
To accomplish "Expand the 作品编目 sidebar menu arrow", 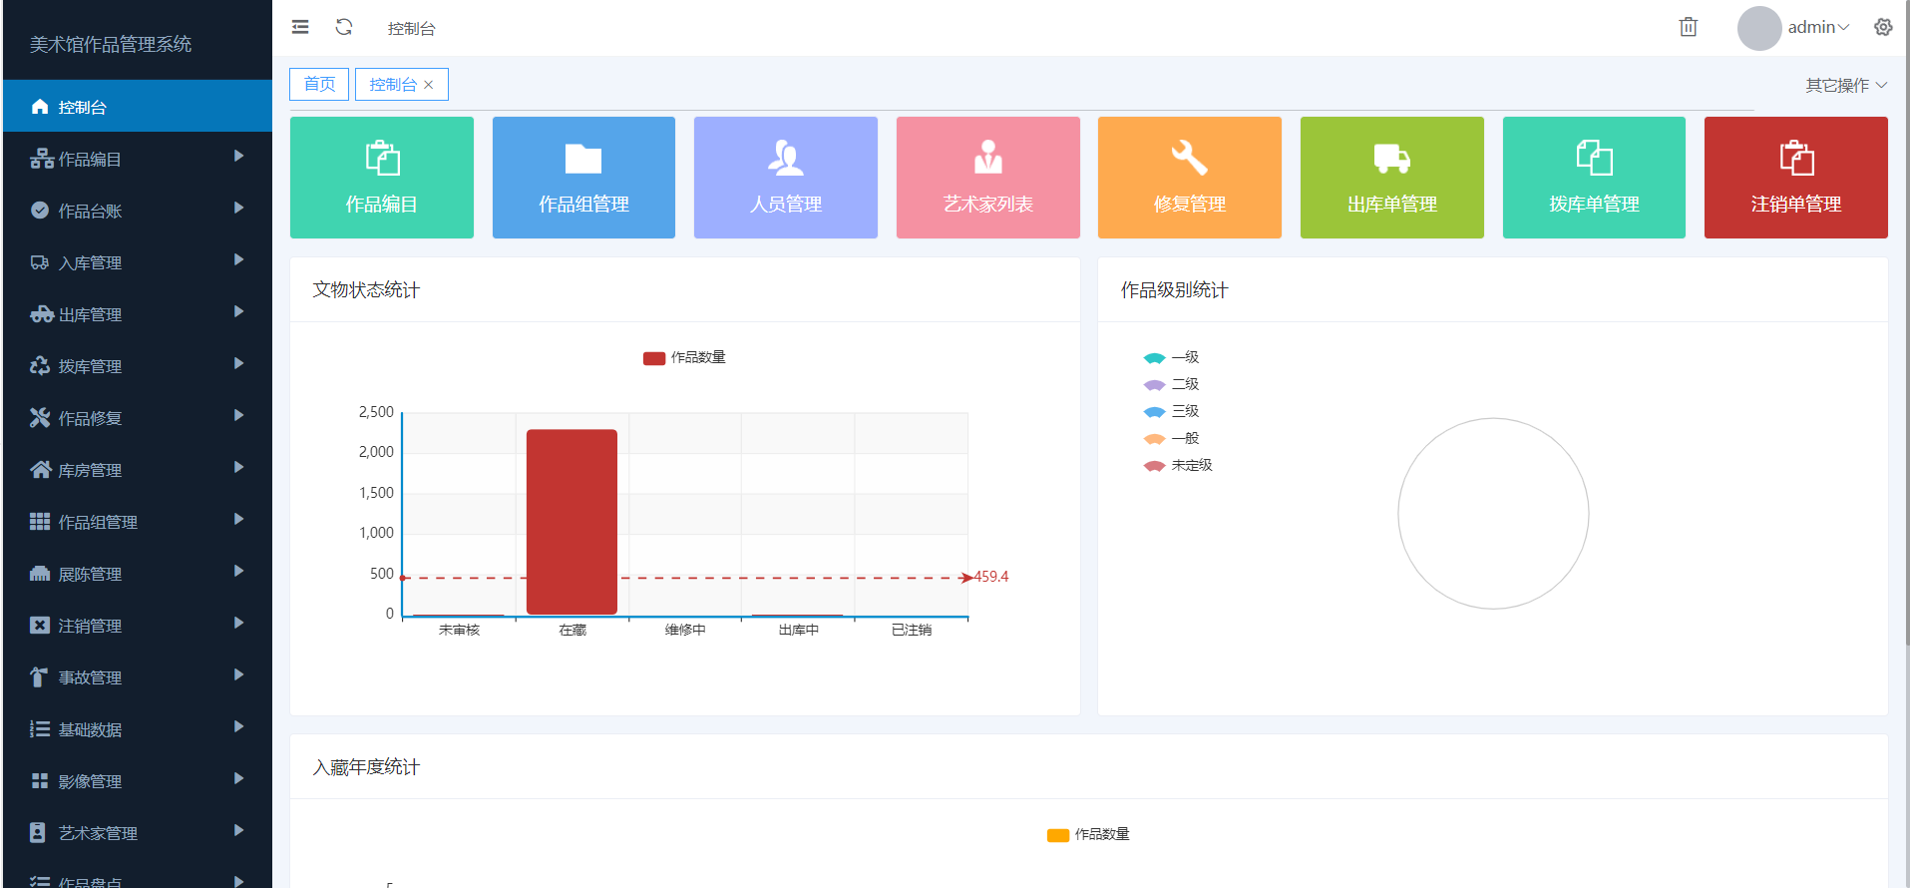I will (238, 157).
